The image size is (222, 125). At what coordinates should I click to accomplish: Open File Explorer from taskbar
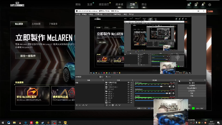click(x=14, y=122)
